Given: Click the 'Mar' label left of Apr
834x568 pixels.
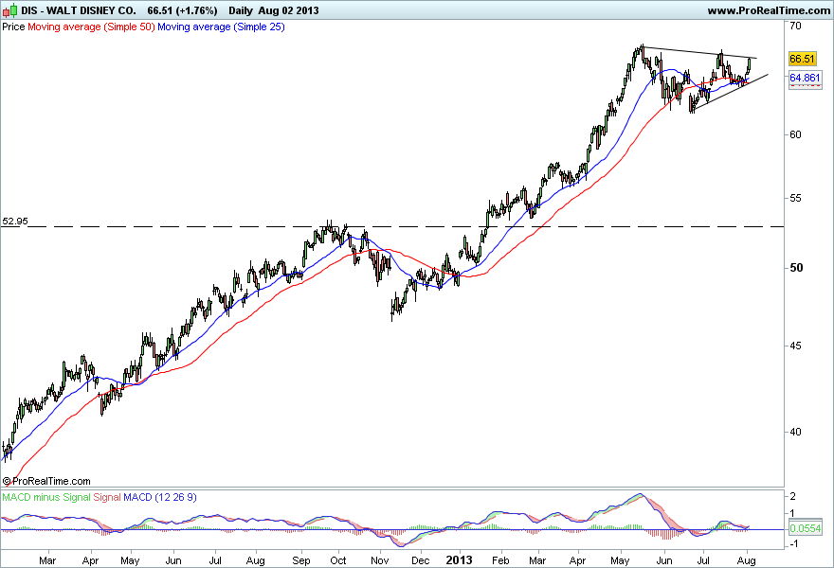Looking at the screenshot, I should coord(47,560).
